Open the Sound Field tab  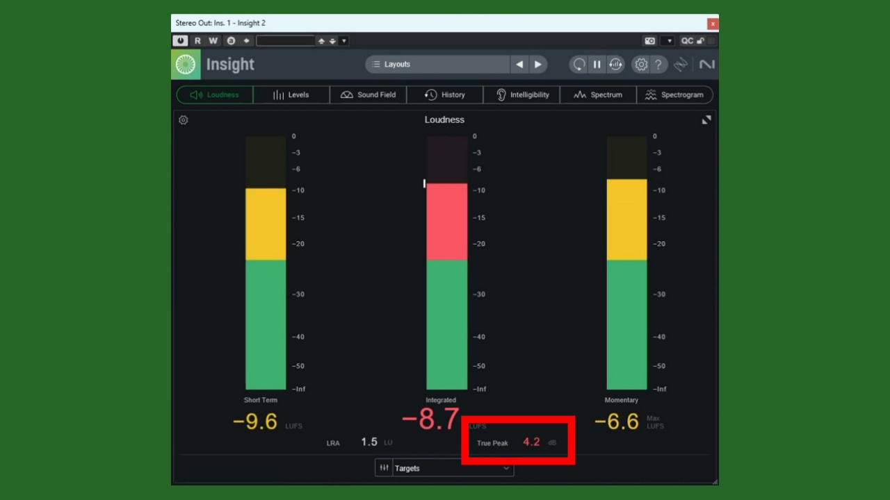[368, 95]
